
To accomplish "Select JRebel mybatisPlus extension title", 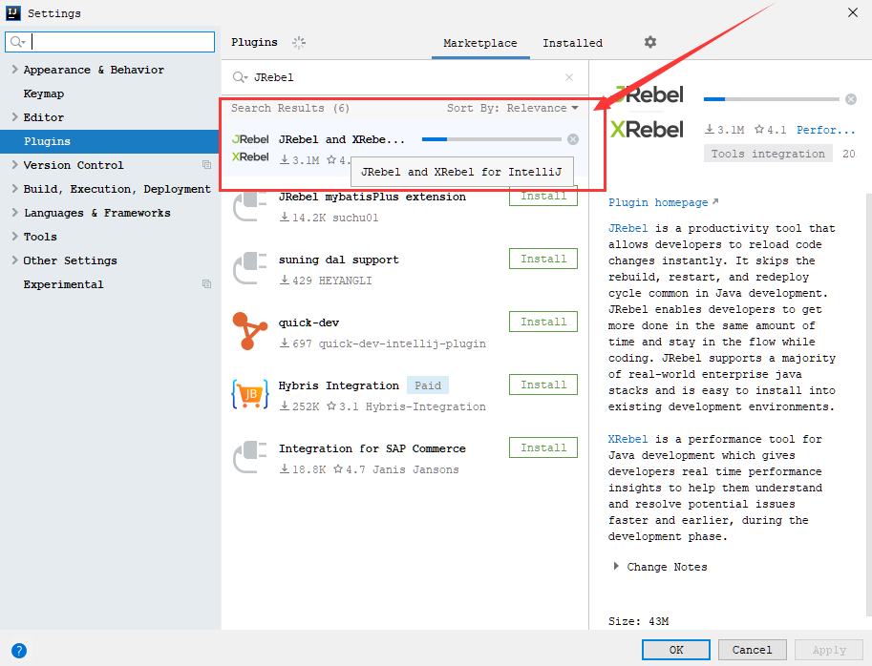I will [x=372, y=197].
